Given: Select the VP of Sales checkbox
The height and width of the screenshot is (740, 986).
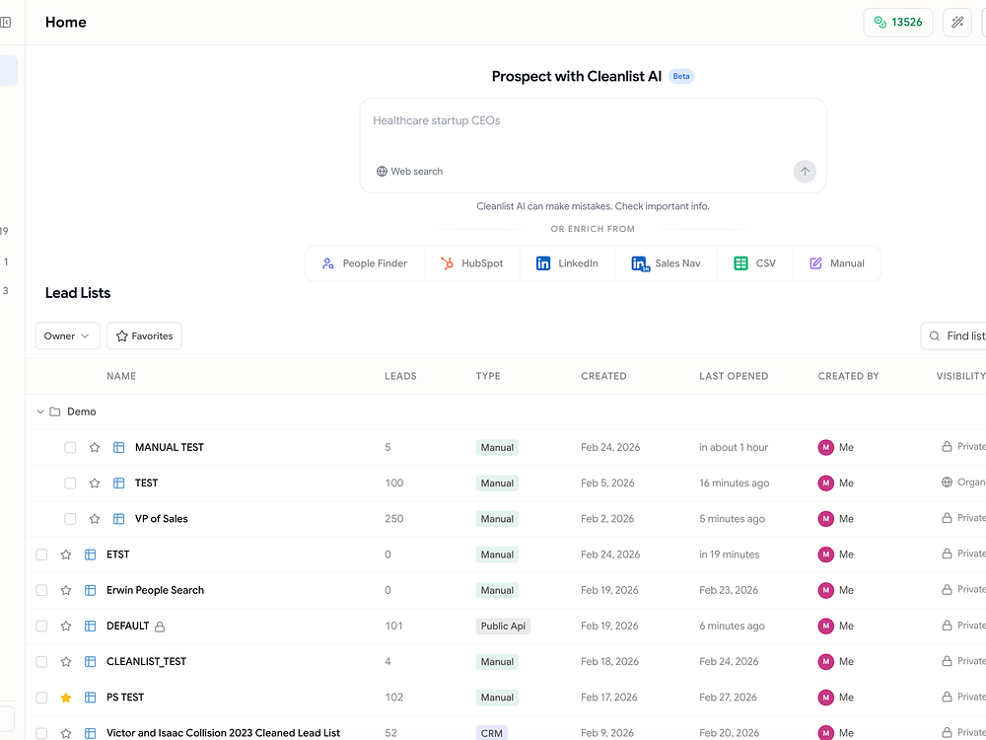Looking at the screenshot, I should coord(70,519).
